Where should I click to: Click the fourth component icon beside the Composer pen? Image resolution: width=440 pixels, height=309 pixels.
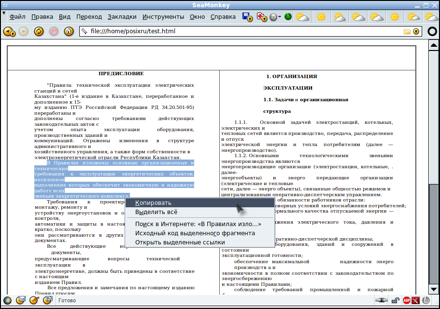48,300
